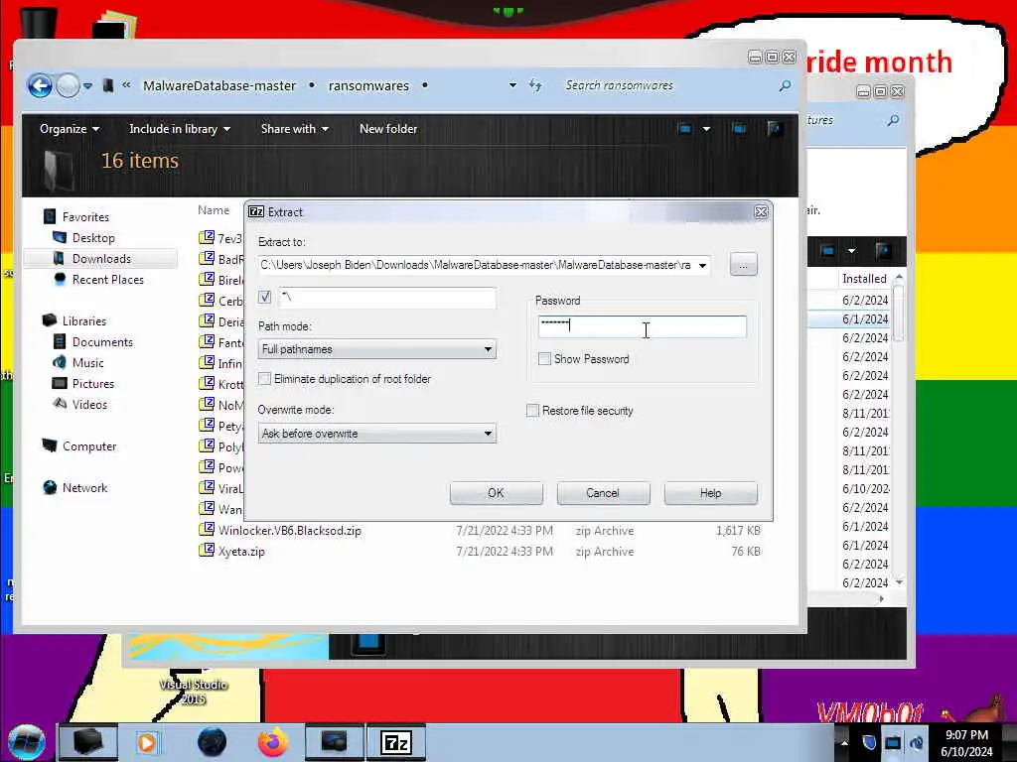Click the Name column header
The height and width of the screenshot is (762, 1017).
coord(214,210)
